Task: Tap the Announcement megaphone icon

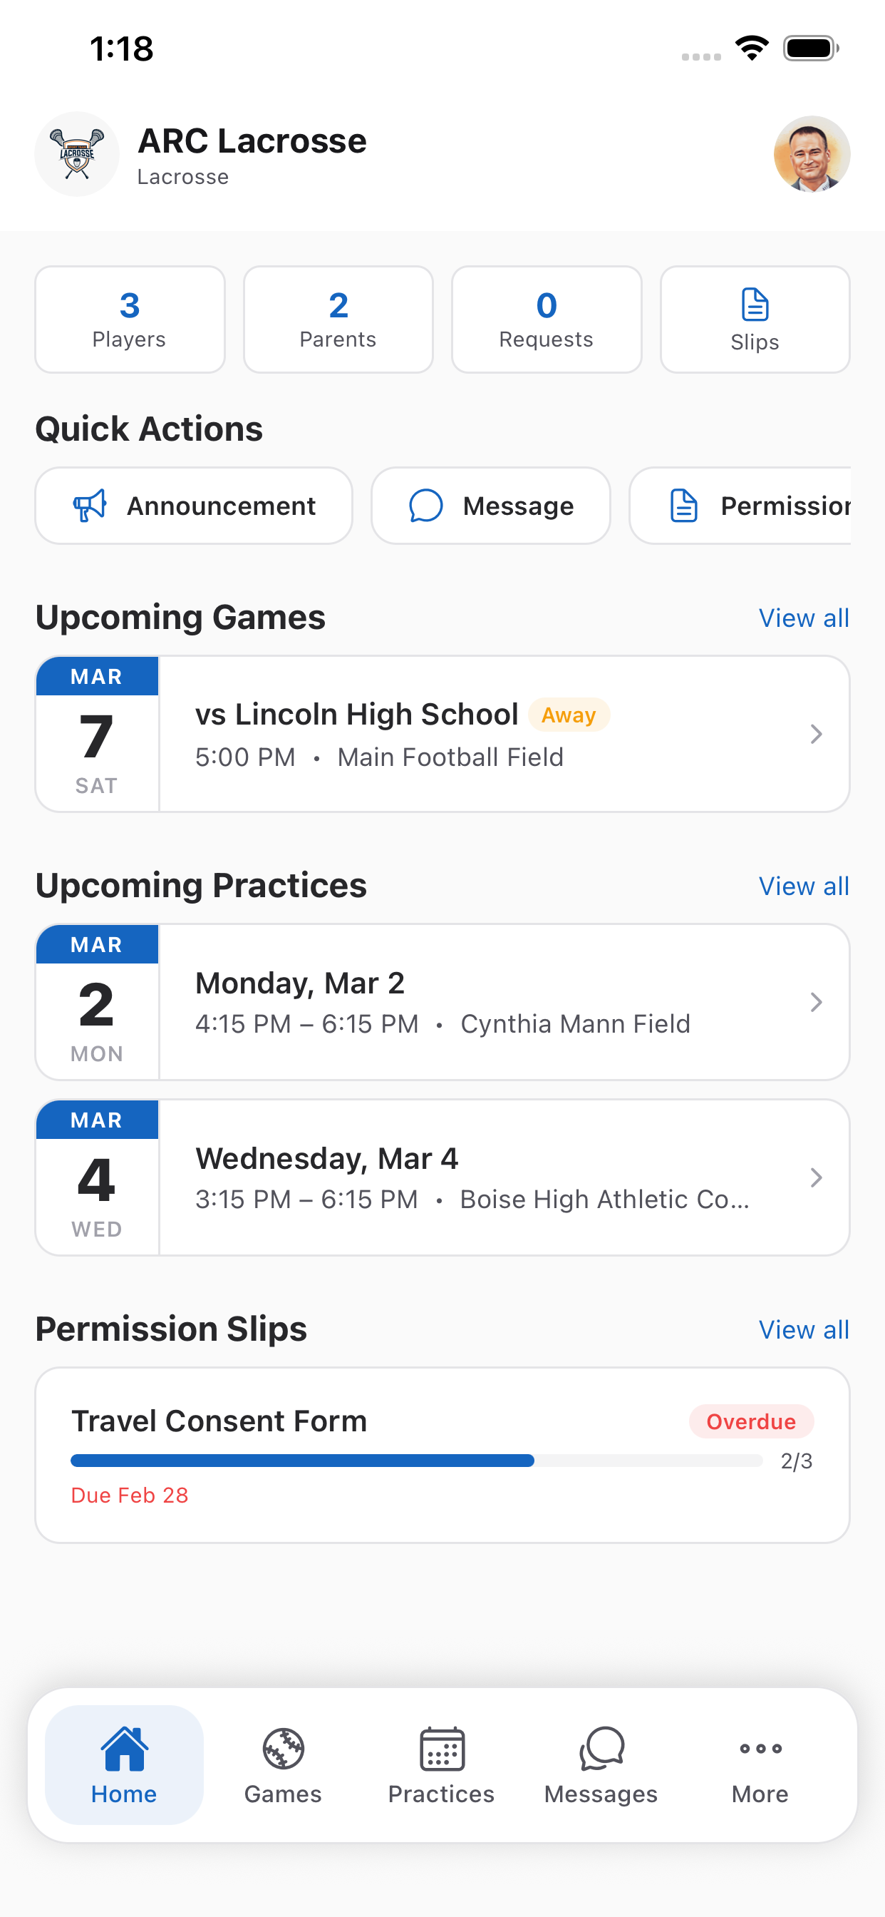Action: point(90,506)
